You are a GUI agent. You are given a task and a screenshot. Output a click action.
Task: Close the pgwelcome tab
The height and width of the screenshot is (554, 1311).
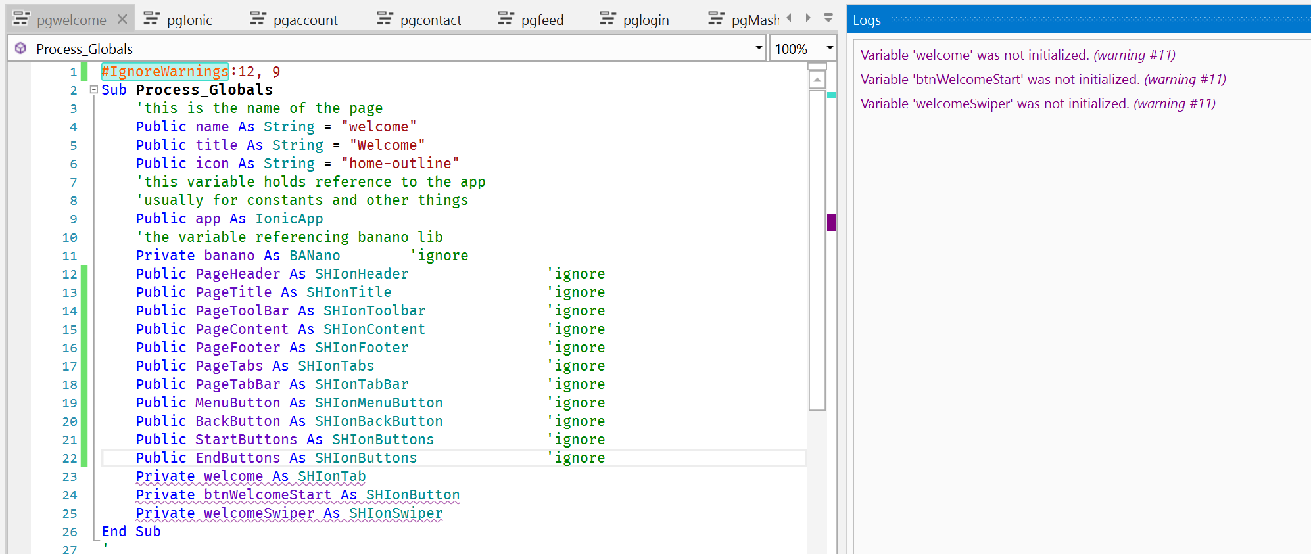122,20
